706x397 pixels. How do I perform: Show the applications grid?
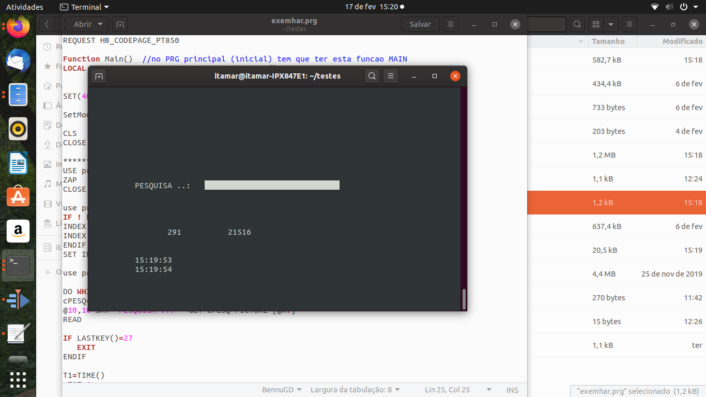[x=18, y=380]
